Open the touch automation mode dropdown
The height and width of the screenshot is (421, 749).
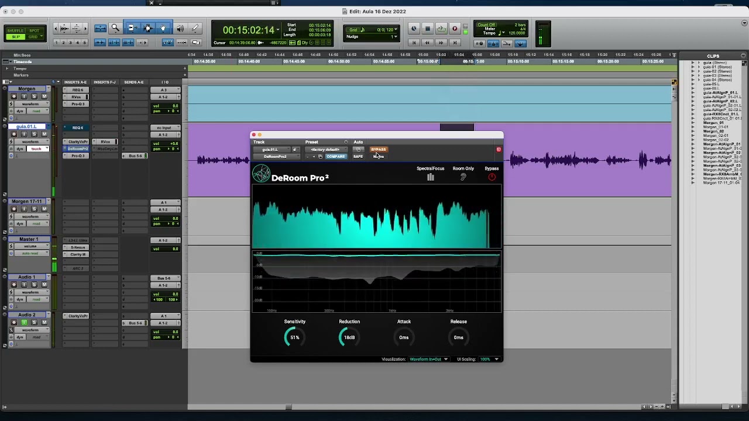click(x=38, y=149)
